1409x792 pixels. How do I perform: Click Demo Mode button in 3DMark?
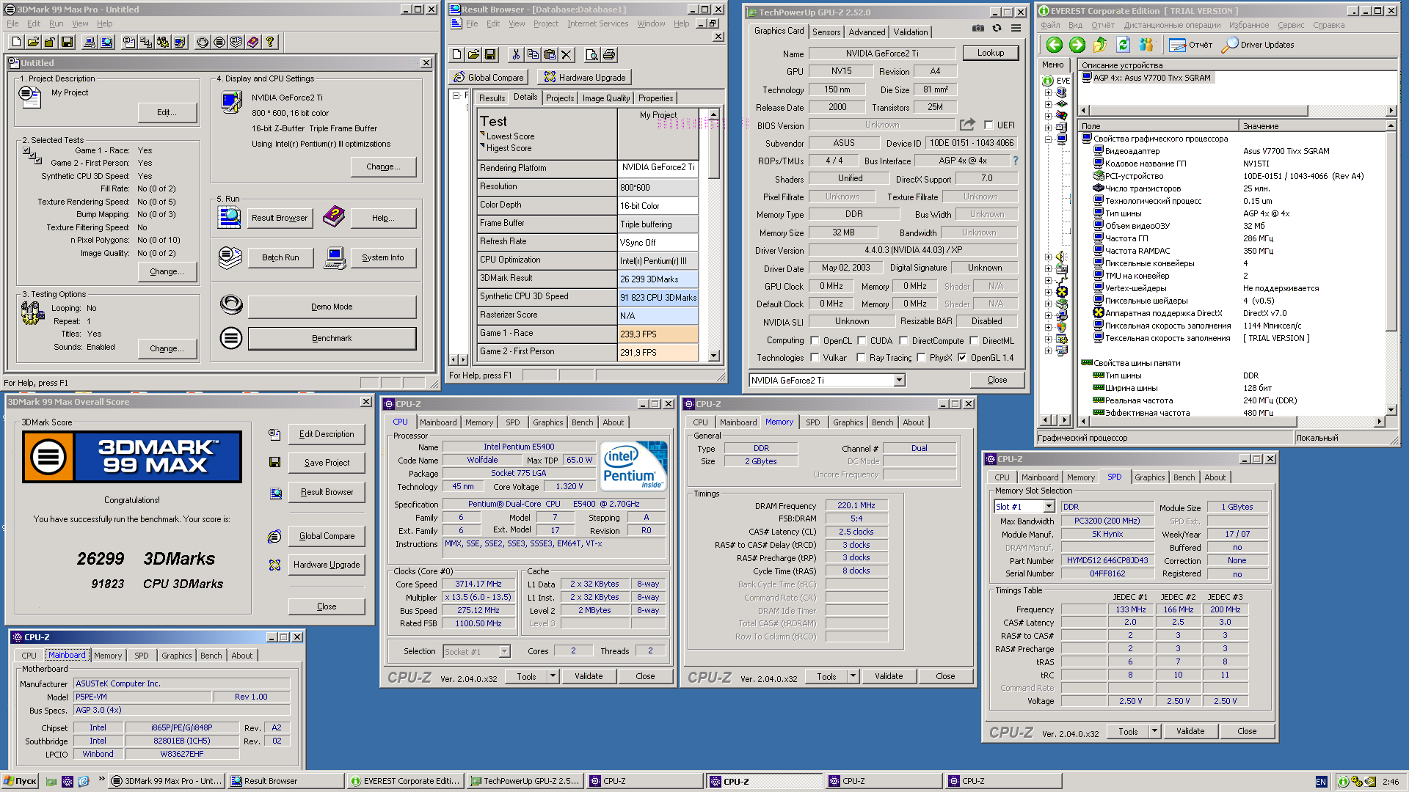(332, 307)
